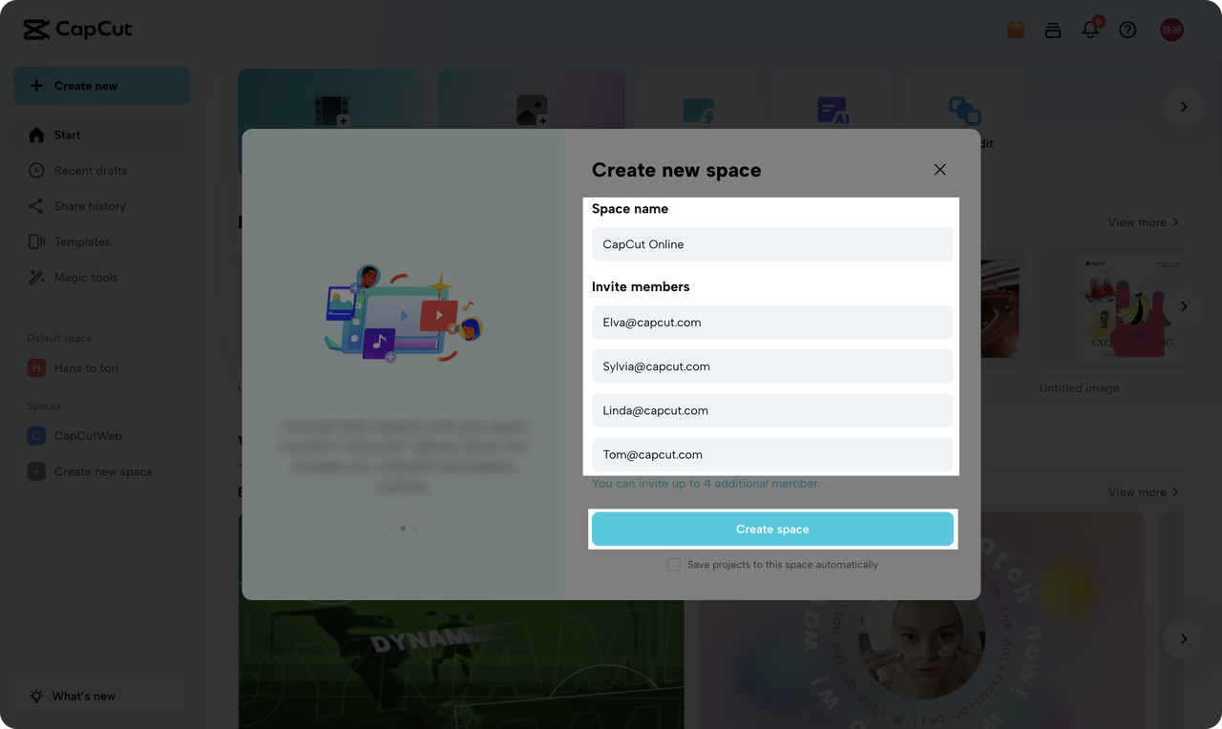Open the user profile avatar
Image resolution: width=1222 pixels, height=729 pixels.
pyautogui.click(x=1171, y=30)
